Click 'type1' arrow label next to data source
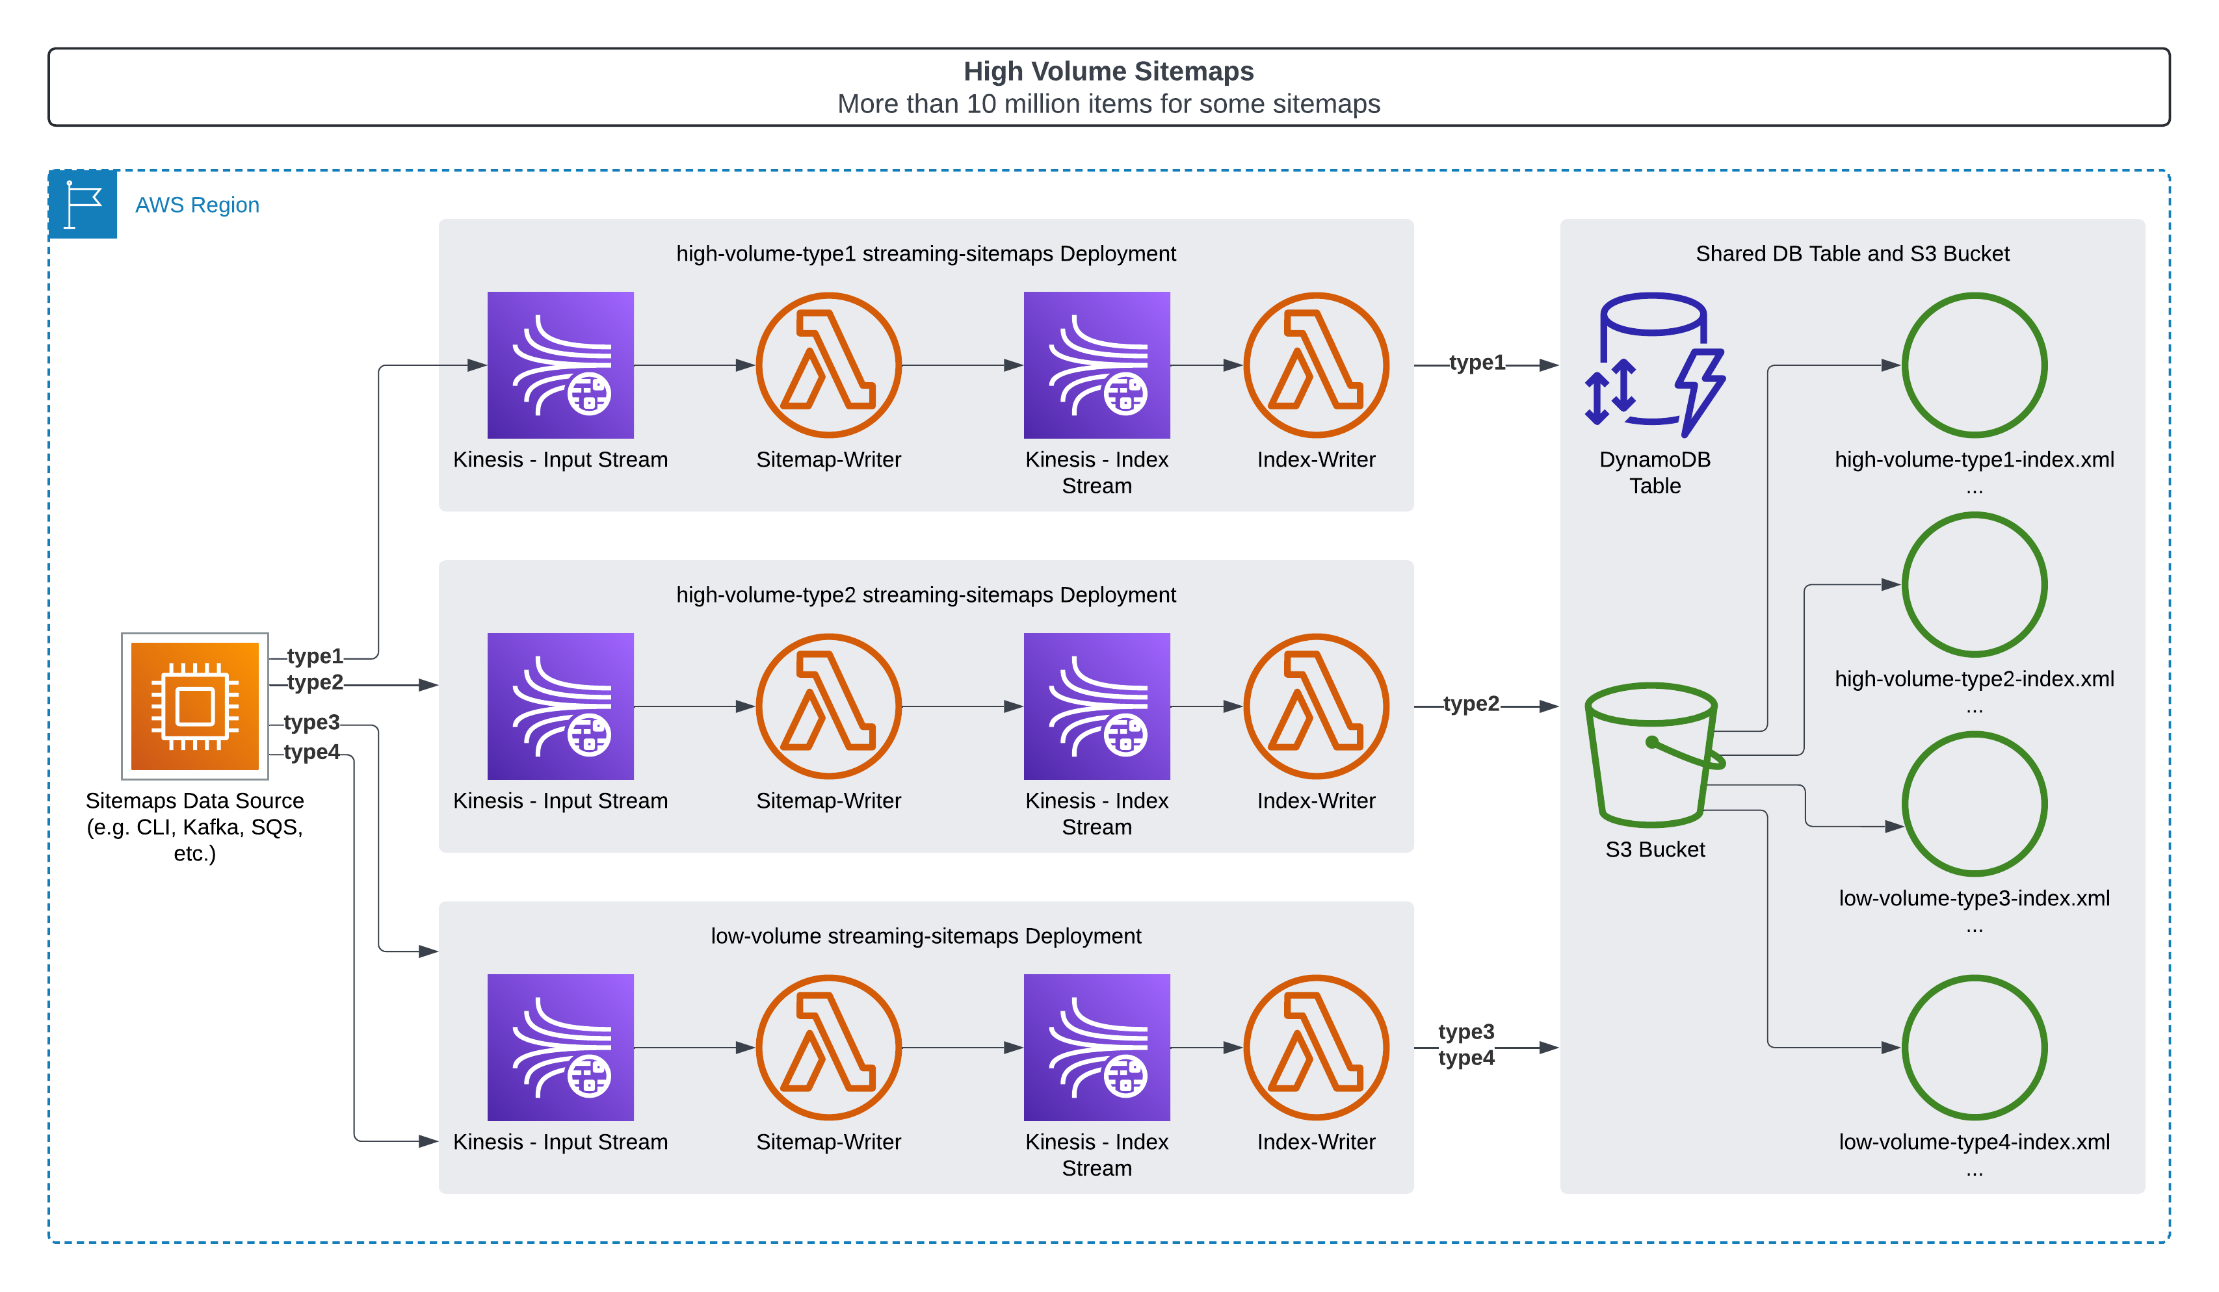 (x=315, y=656)
